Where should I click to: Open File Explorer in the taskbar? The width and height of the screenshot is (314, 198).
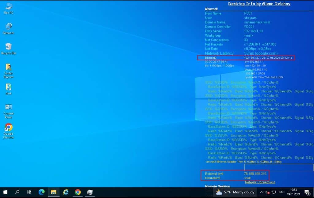click(54, 192)
